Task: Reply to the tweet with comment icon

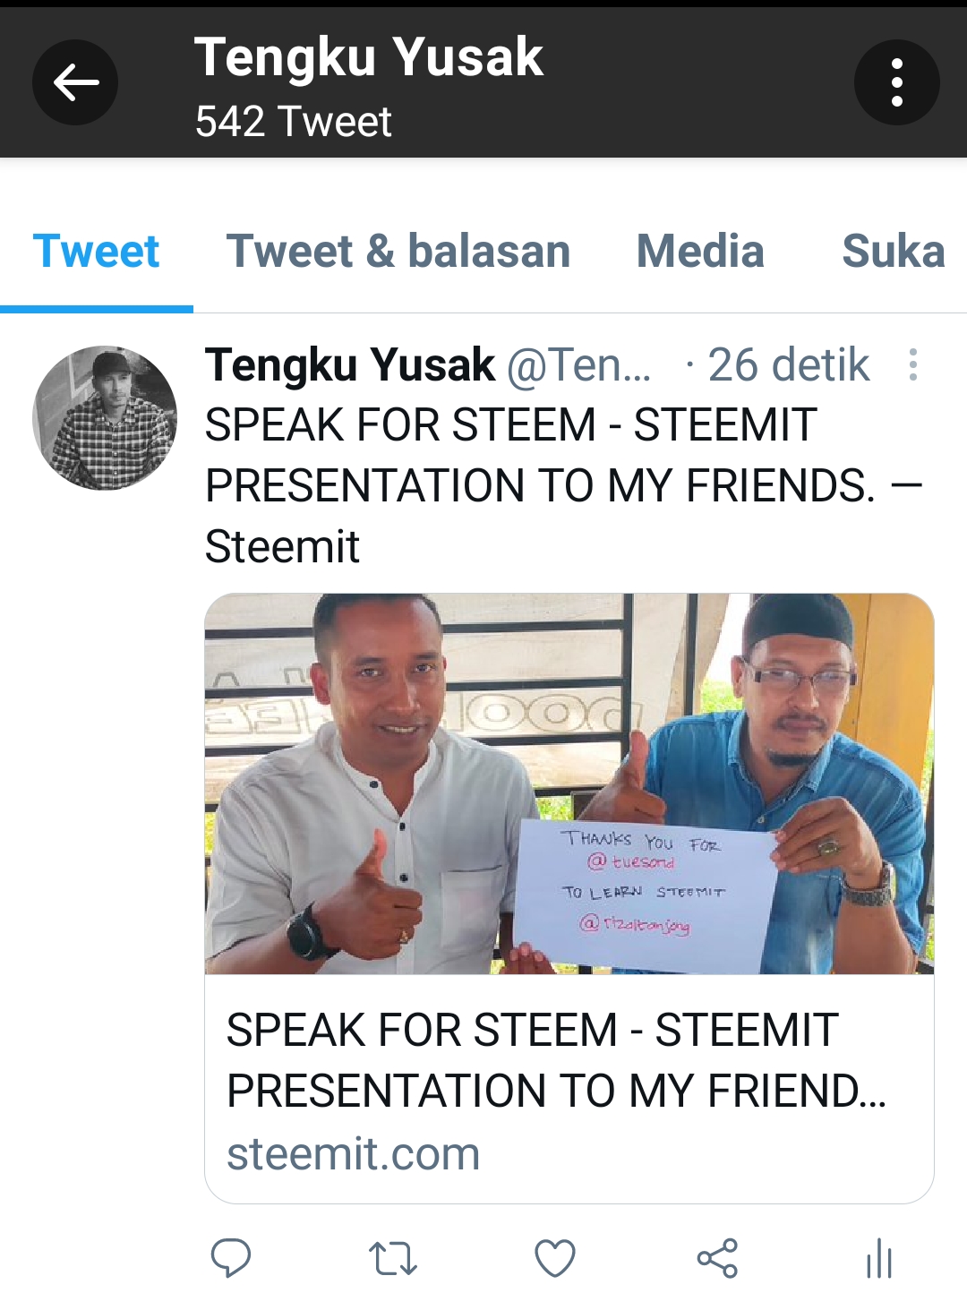Action: [231, 1258]
